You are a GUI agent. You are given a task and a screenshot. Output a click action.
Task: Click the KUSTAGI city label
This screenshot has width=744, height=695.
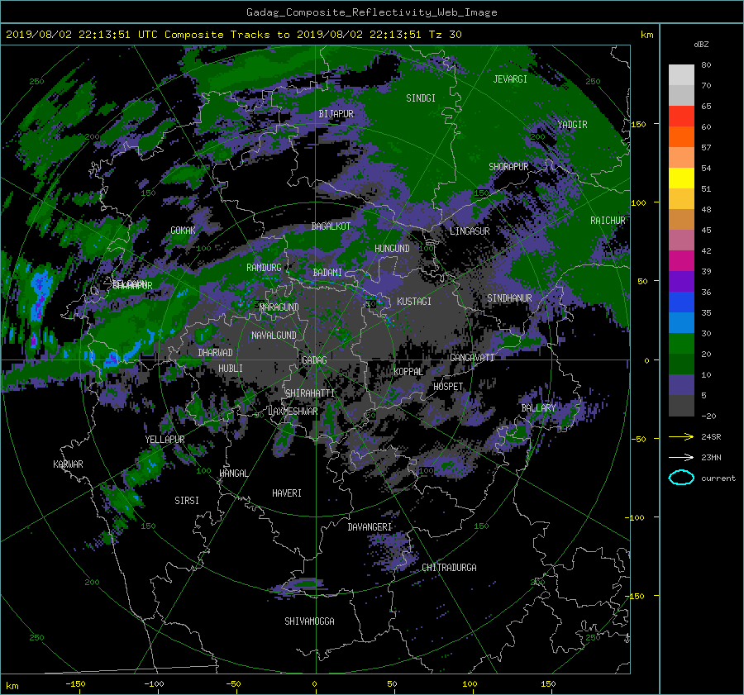[414, 302]
